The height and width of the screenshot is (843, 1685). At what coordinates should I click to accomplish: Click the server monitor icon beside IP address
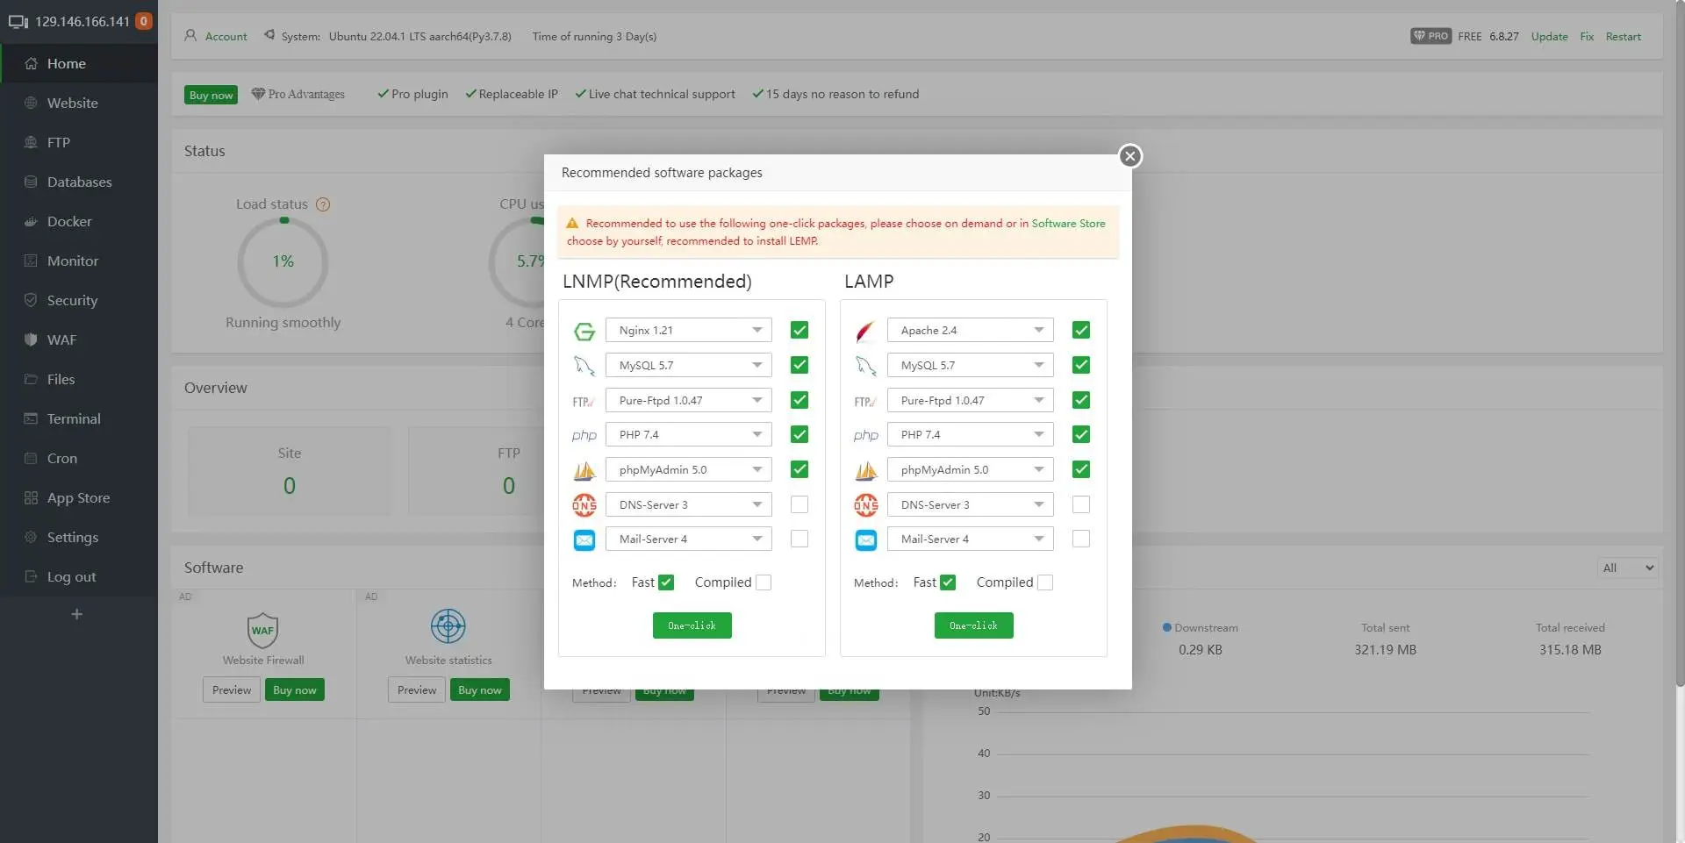tap(18, 22)
